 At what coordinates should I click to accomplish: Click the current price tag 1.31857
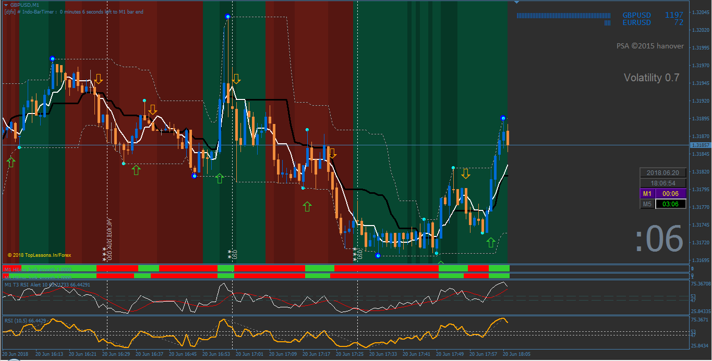point(699,145)
